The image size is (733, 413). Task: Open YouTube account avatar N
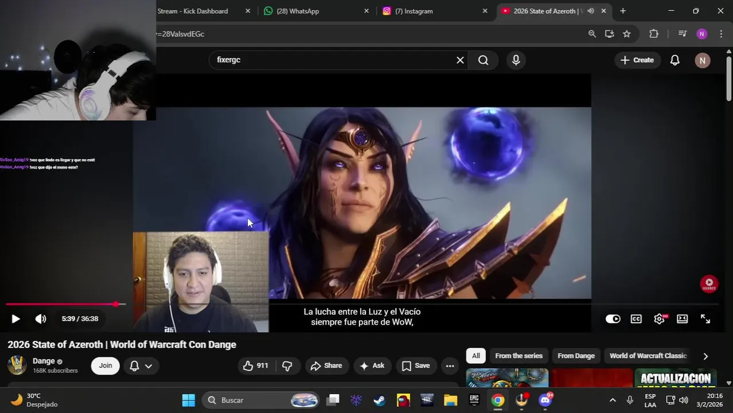[703, 60]
